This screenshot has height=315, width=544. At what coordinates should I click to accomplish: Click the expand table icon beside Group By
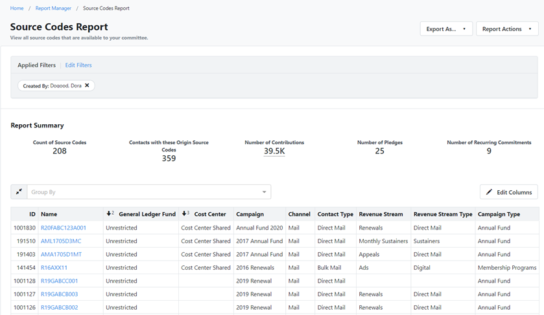19,192
